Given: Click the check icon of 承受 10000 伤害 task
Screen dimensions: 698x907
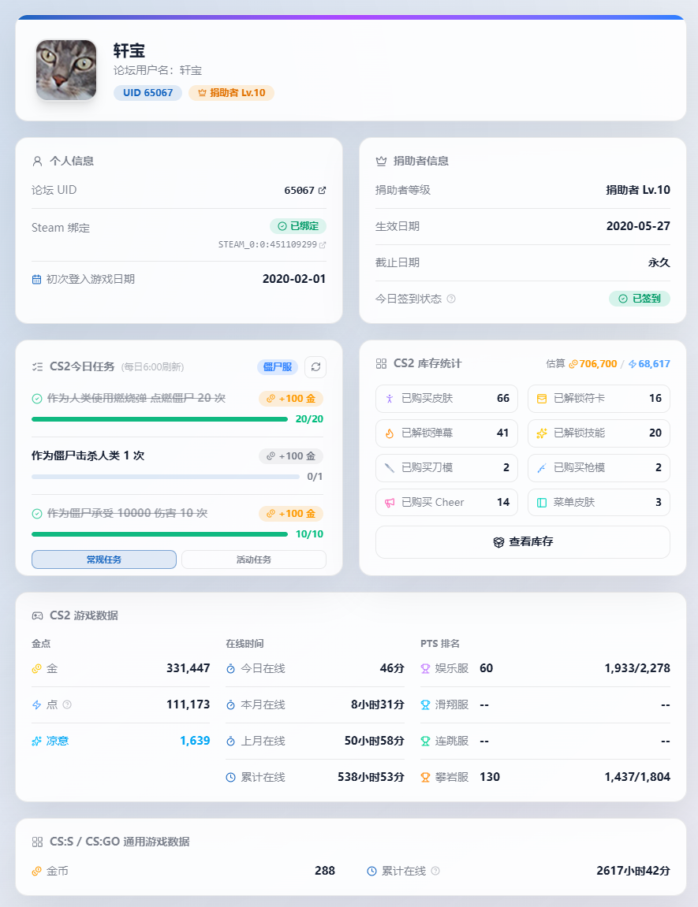Looking at the screenshot, I should click(37, 514).
